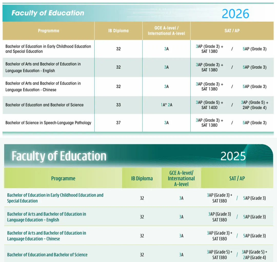The image size is (277, 262).
Task: Click the IB score 37 cell
Action: pos(118,123)
